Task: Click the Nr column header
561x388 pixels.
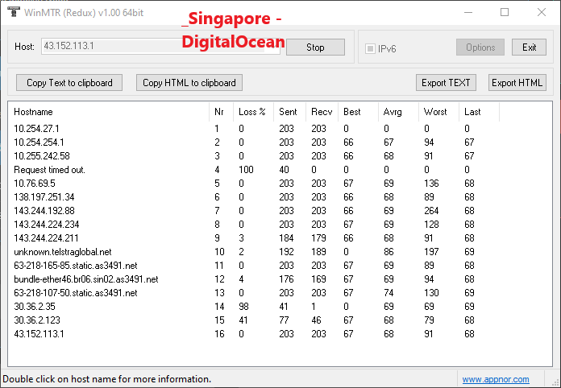Action: [x=221, y=112]
